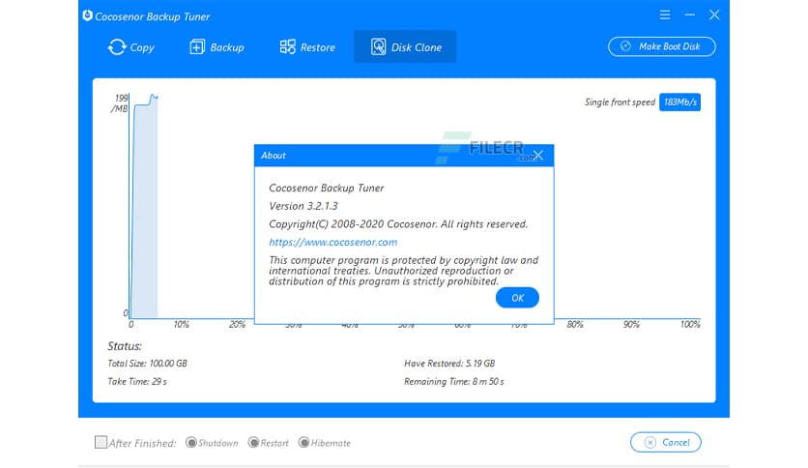Click the 90% mark on graph axis

point(631,324)
